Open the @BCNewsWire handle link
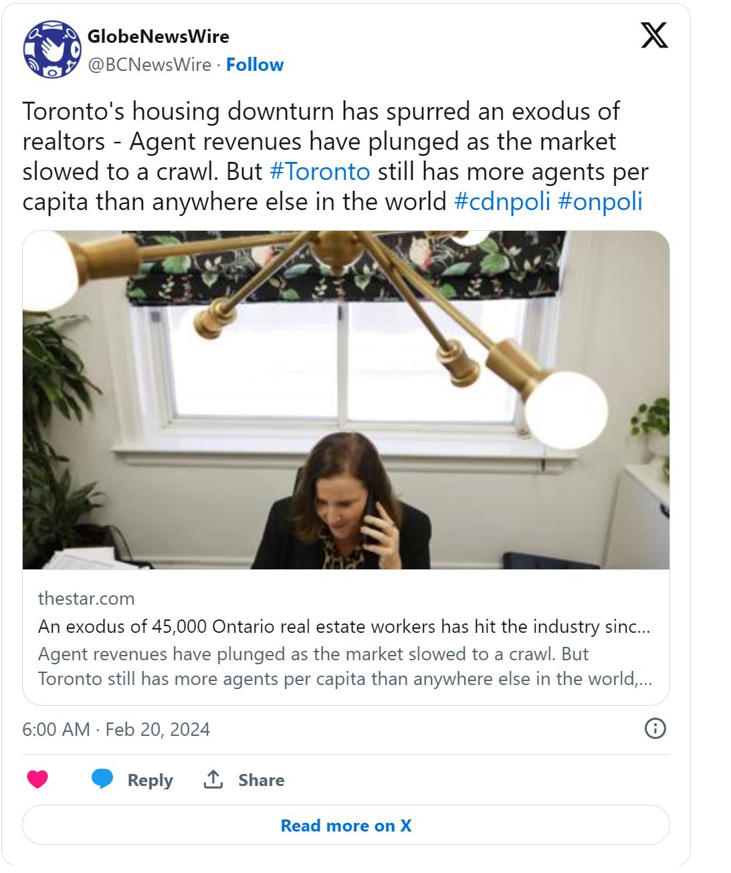The height and width of the screenshot is (873, 731). point(149,65)
